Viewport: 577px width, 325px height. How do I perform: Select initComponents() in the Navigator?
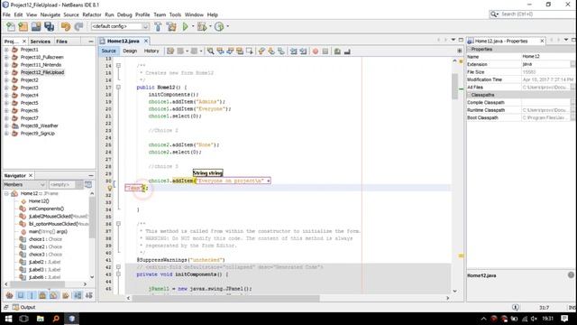[x=46, y=209]
